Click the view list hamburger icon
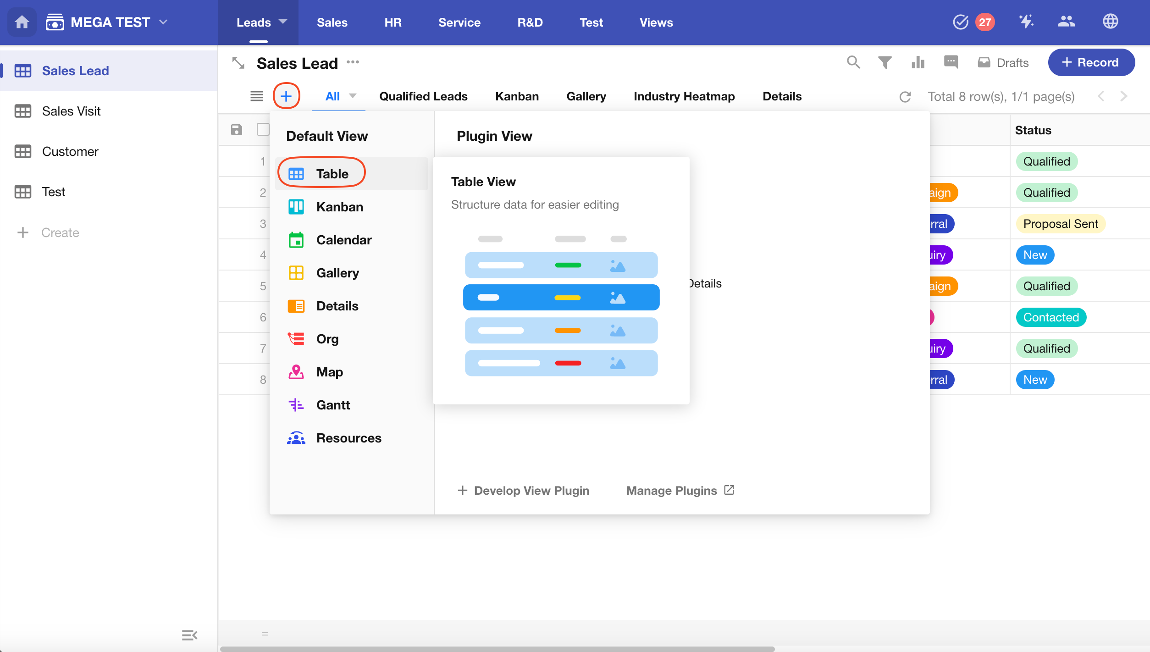Image resolution: width=1150 pixels, height=652 pixels. coord(256,96)
